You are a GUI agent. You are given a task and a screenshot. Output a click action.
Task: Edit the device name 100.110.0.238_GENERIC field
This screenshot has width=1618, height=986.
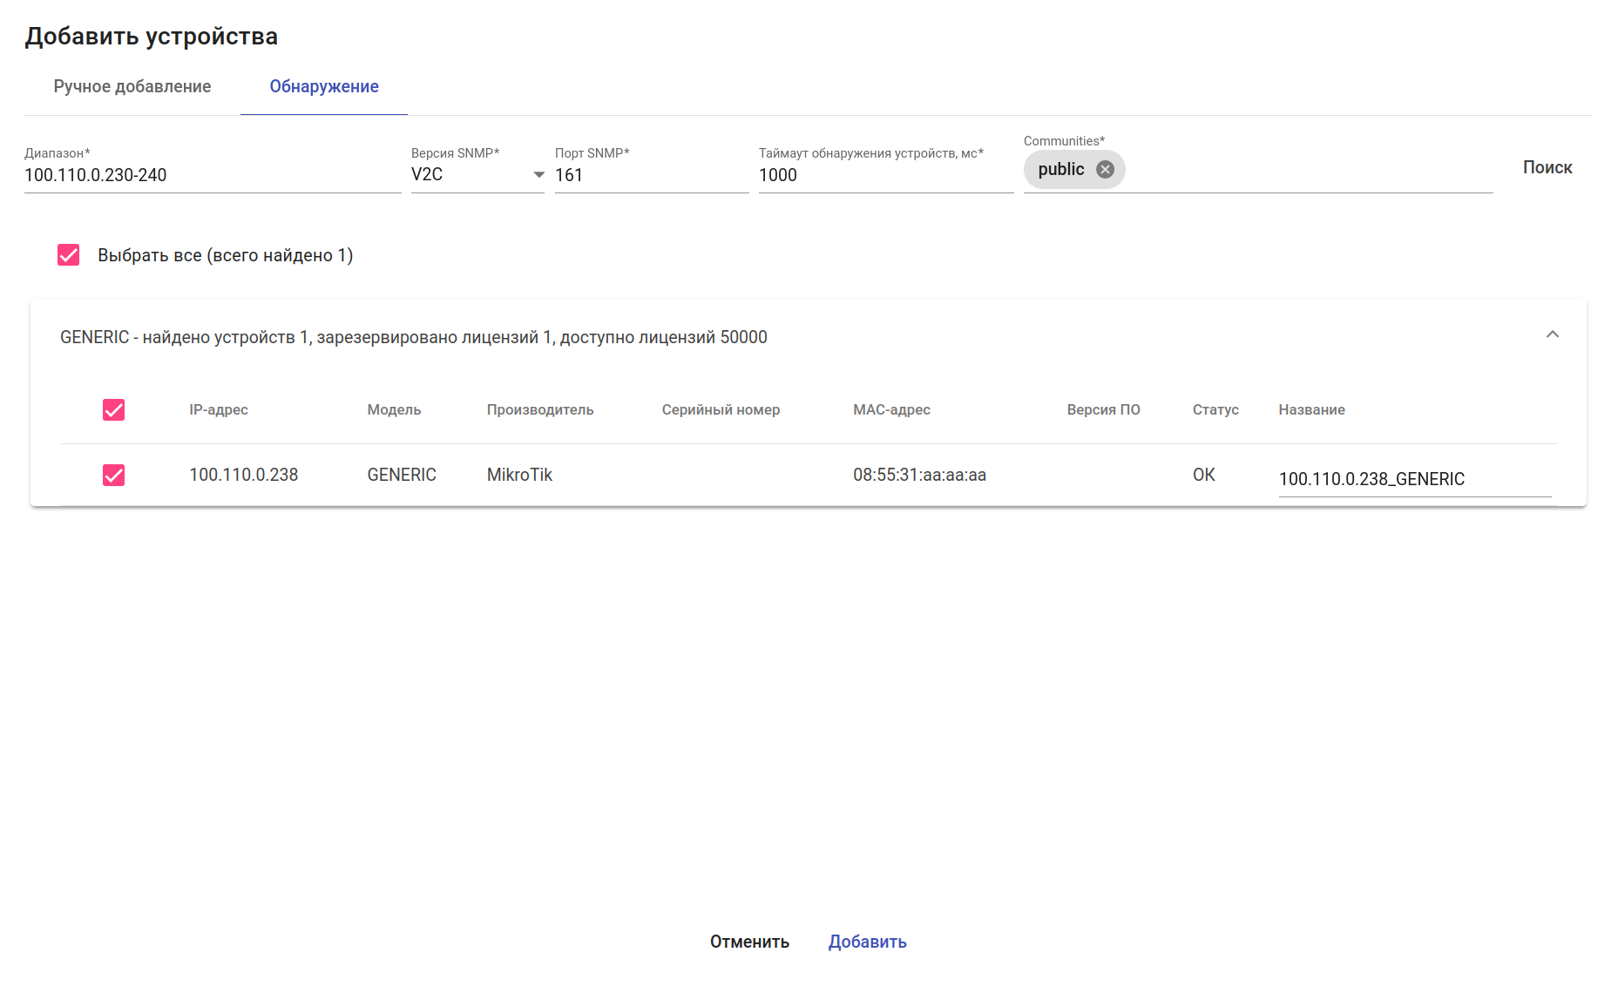[x=1413, y=479]
